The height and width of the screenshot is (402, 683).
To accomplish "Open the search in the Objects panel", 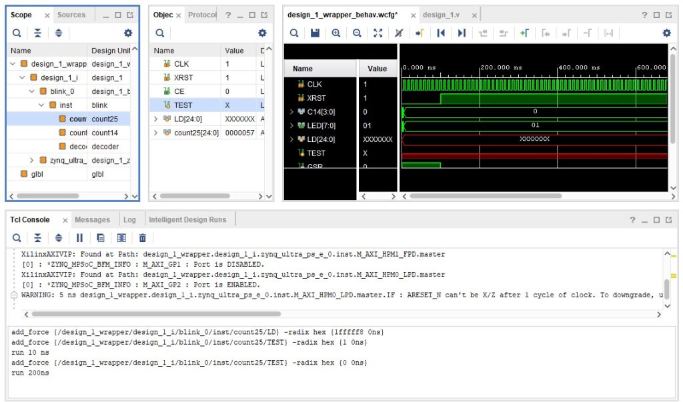I will pyautogui.click(x=160, y=33).
